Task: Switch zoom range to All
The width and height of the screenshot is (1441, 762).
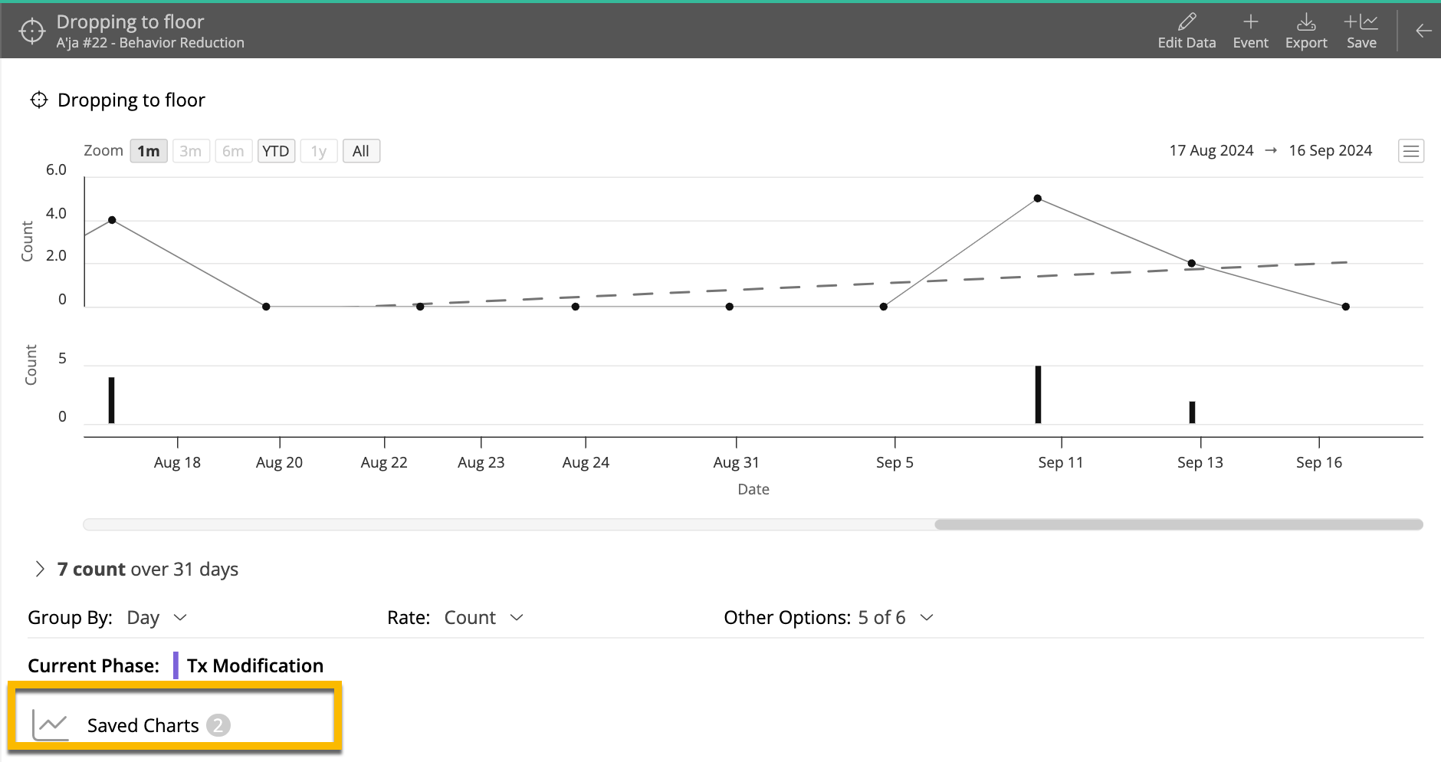Action: pos(361,150)
